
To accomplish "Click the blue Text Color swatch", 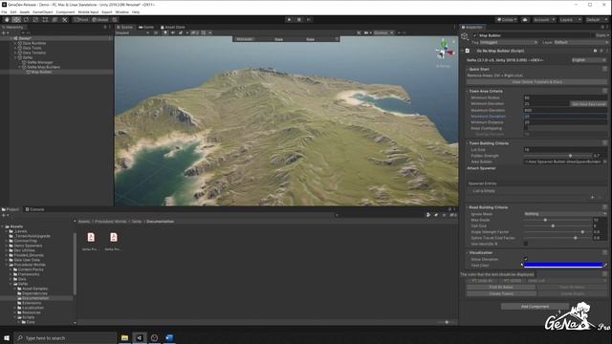I will point(562,266).
